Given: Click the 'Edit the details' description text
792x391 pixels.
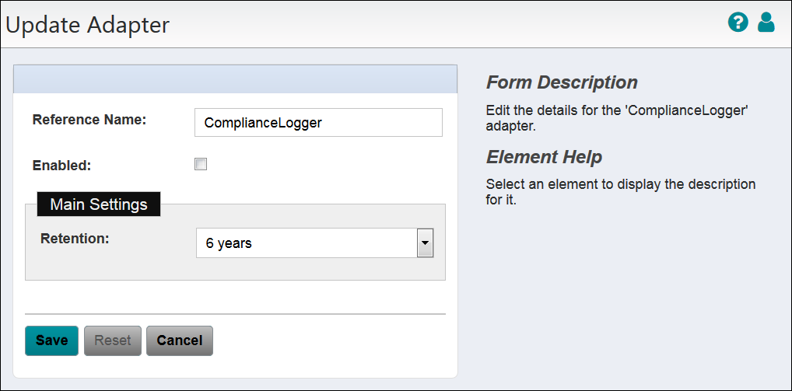Looking at the screenshot, I should [x=616, y=117].
